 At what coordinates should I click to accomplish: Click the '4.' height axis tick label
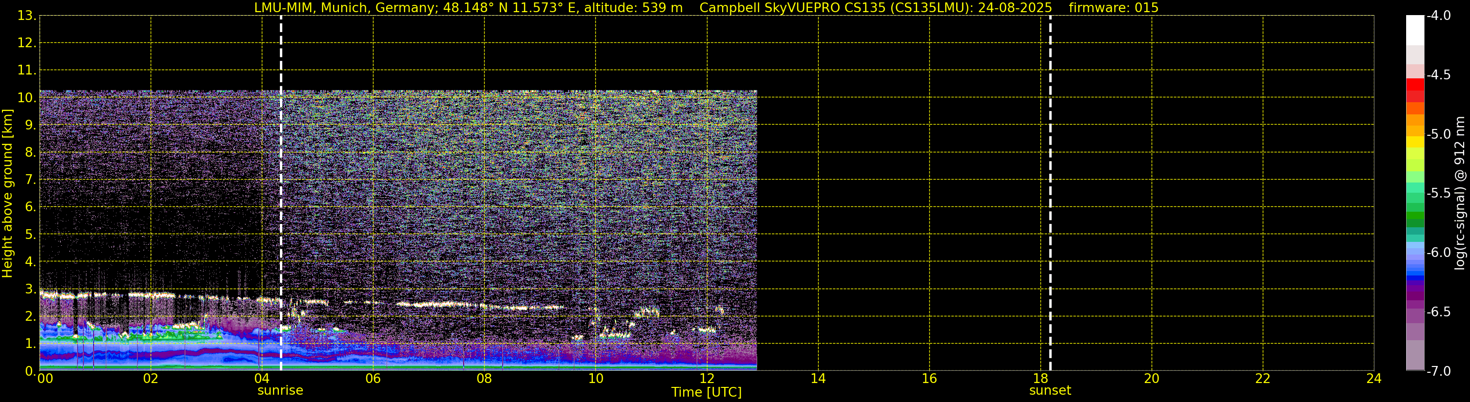(31, 262)
